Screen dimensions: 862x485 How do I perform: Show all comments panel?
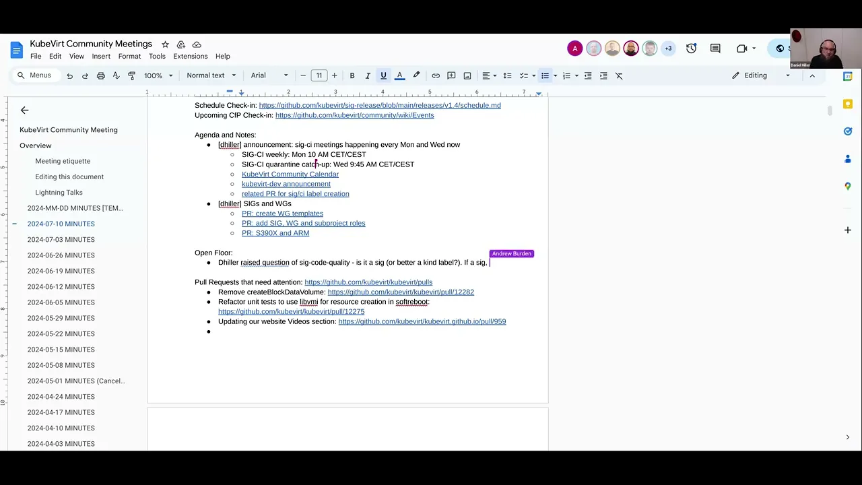point(715,48)
